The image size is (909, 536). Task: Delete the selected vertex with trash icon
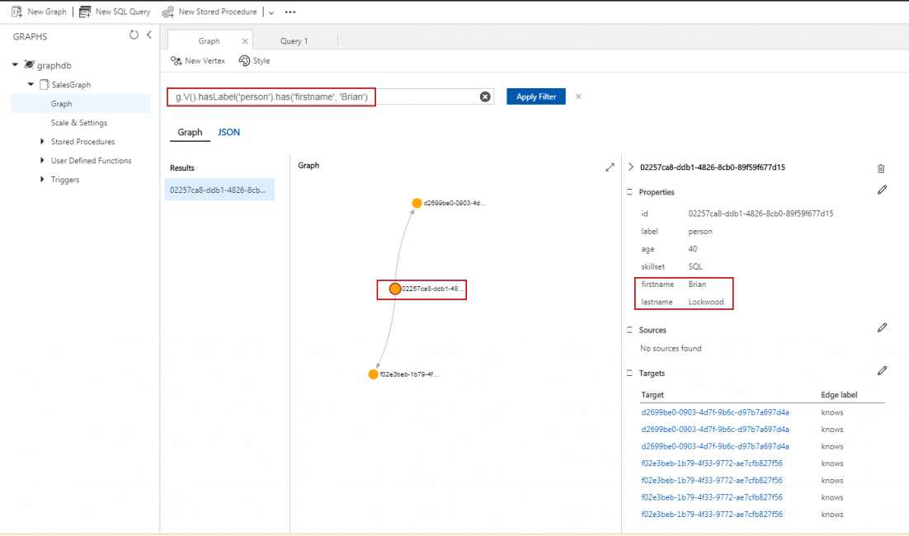coord(881,168)
